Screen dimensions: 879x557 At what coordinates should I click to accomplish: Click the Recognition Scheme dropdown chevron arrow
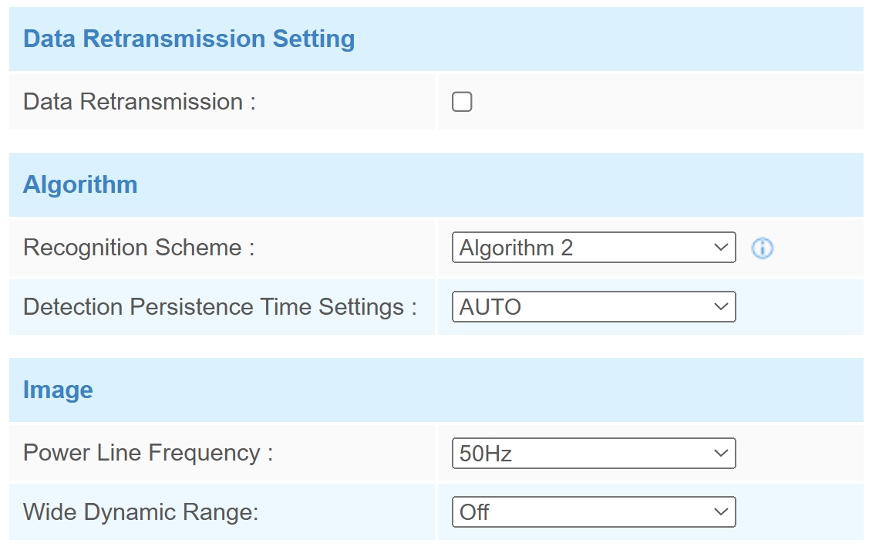pyautogui.click(x=721, y=248)
